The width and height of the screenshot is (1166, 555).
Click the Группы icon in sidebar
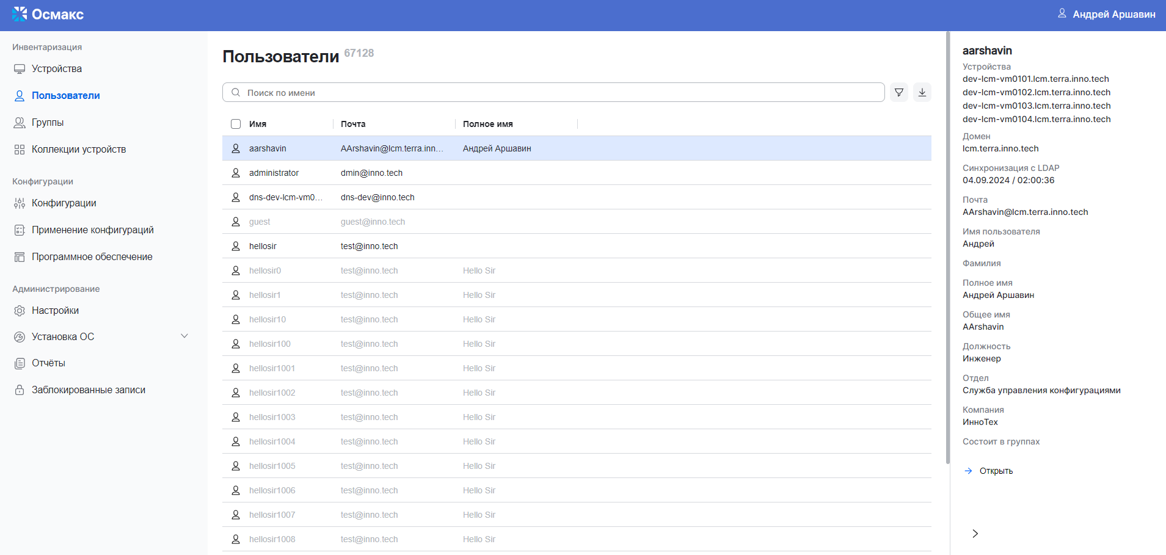click(x=20, y=123)
